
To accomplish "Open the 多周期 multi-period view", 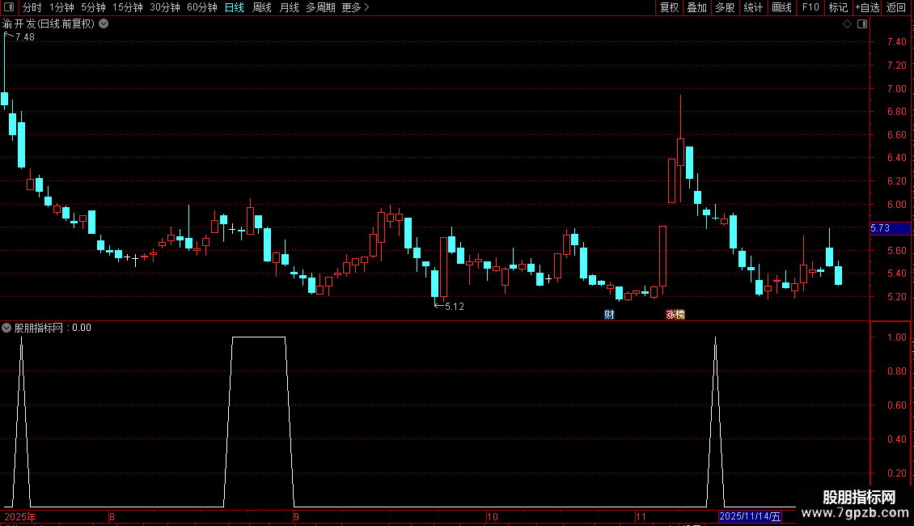I will tap(320, 7).
